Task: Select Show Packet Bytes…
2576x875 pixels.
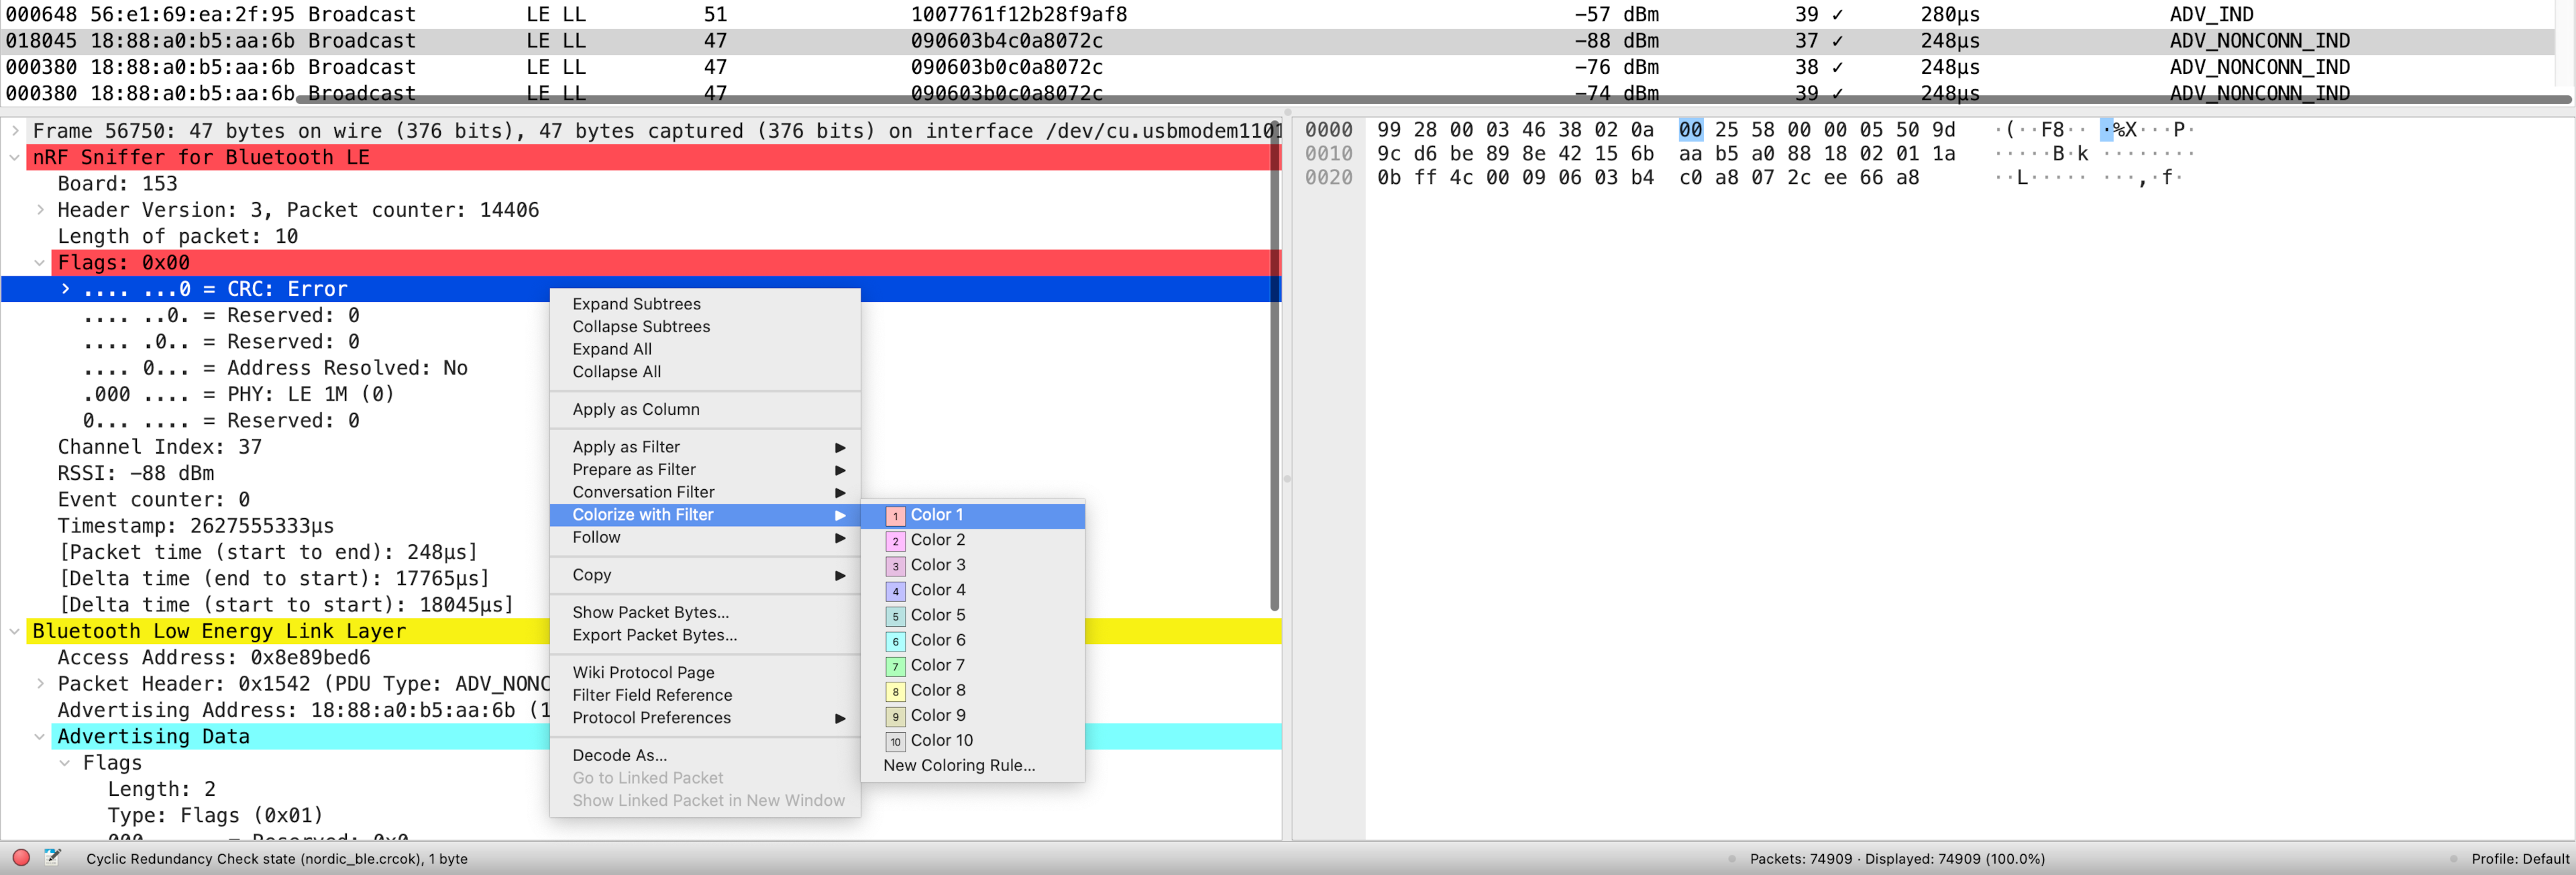Action: (650, 612)
